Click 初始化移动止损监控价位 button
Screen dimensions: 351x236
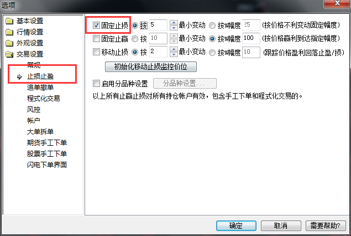[x=151, y=66]
